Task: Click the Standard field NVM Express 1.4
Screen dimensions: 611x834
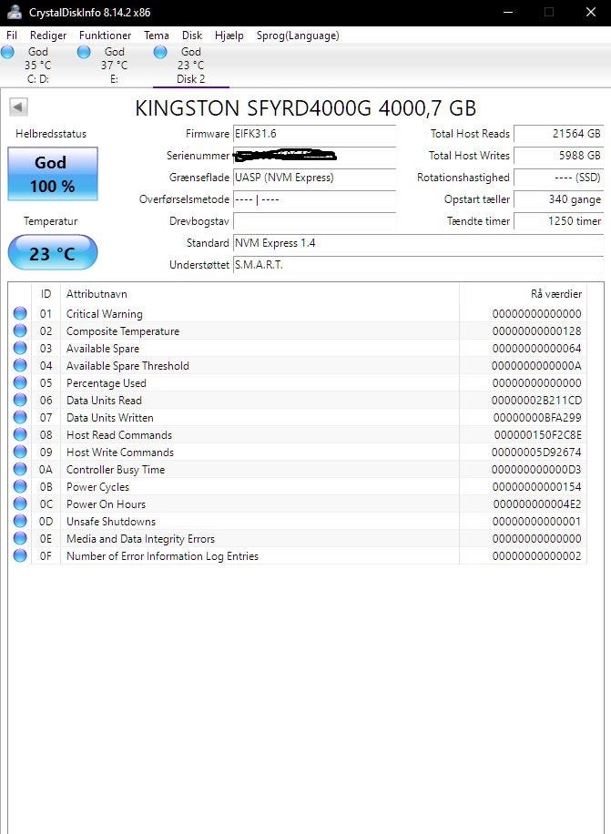Action: pos(419,243)
